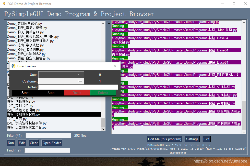Image resolution: width=250 pixels, height=166 pixels.
Task: Toggle the small checkbox beside output panel
Action: point(109,23)
